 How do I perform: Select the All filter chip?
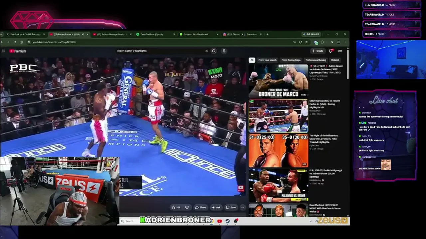coord(252,60)
